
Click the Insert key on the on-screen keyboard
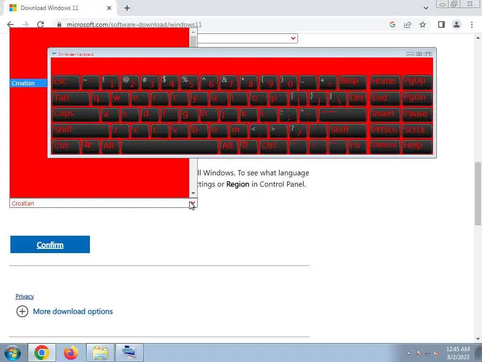(x=385, y=114)
